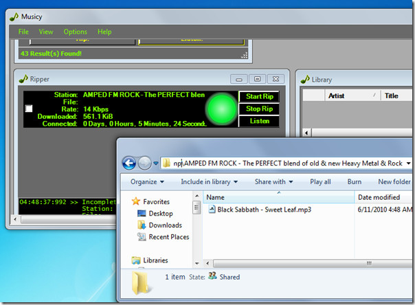The image size is (415, 305).
Task: Click the 561.1 KiB downloaded value
Action: click(98, 116)
